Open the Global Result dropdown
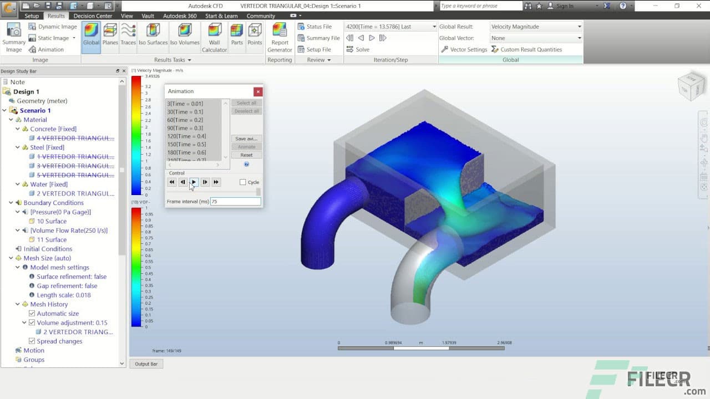This screenshot has height=399, width=710. pos(579,26)
